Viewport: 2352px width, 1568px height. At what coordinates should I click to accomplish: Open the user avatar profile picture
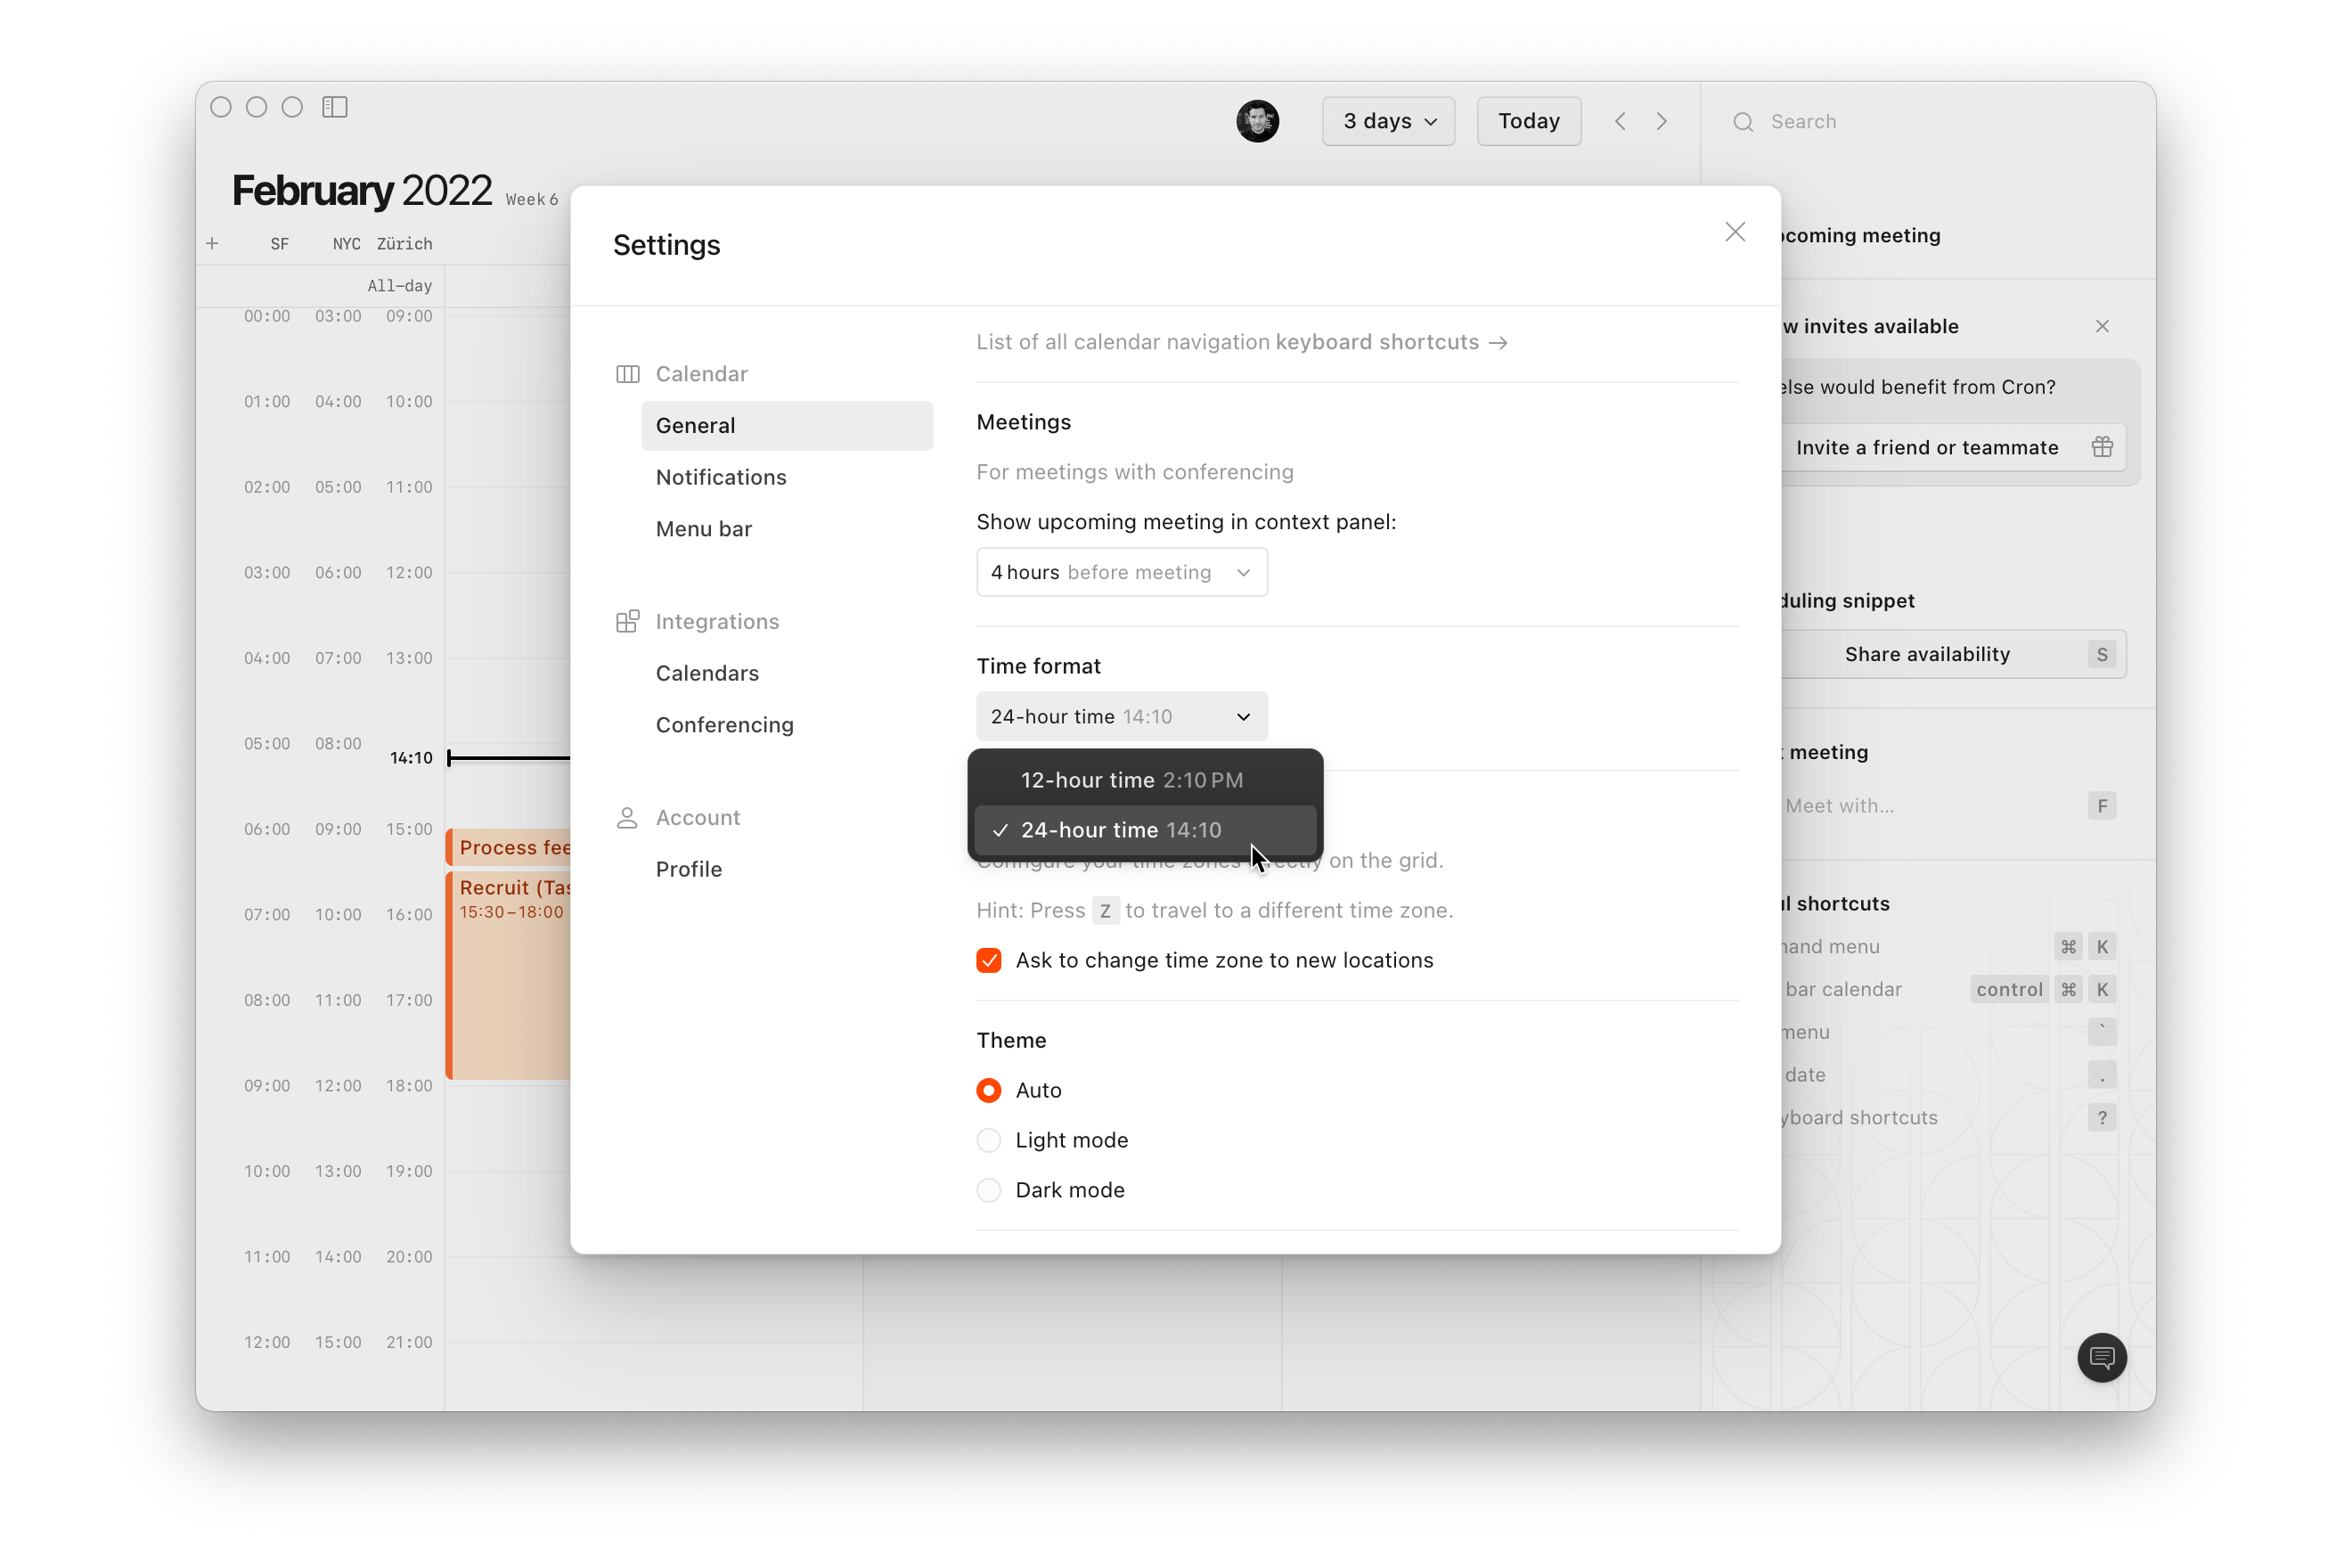[1257, 121]
